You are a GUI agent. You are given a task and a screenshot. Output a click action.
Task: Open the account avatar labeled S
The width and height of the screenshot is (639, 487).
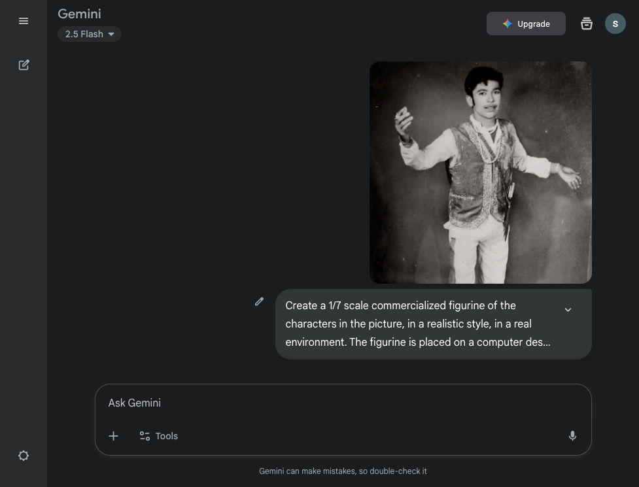(615, 24)
